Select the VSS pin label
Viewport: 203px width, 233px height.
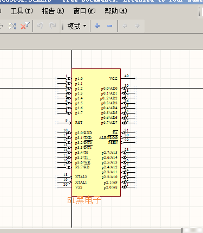78,187
